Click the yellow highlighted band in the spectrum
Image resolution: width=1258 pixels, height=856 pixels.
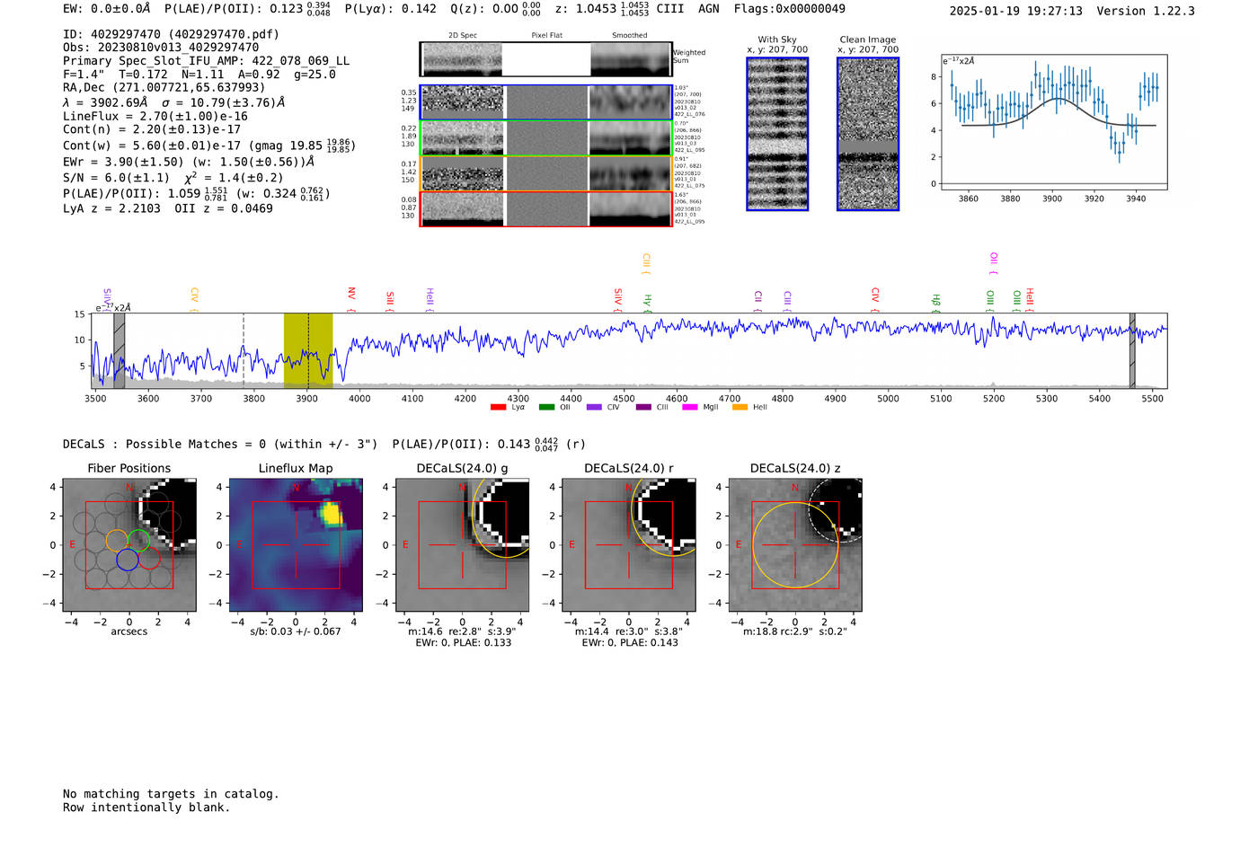tap(308, 350)
